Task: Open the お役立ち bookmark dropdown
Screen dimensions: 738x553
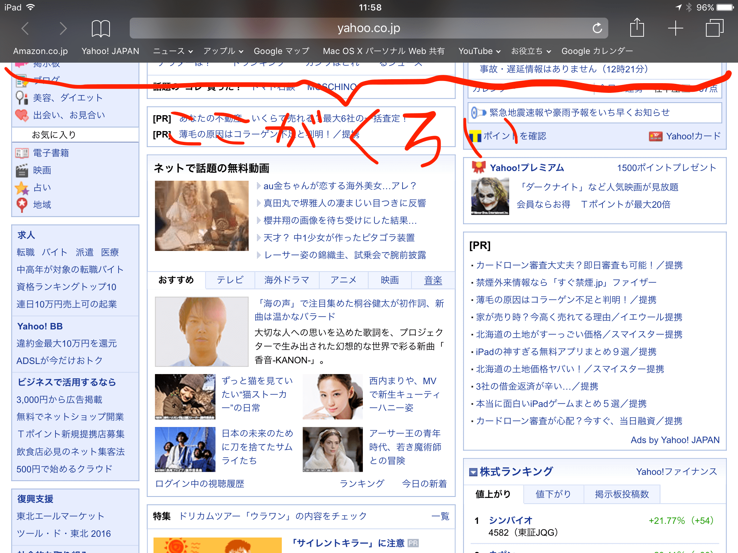Action: pyautogui.click(x=531, y=51)
